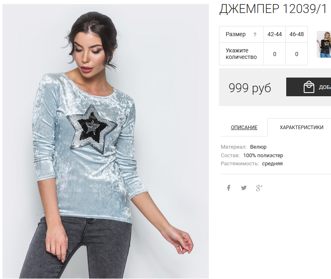This screenshot has width=331, height=279.
Task: Click the Google Plus share icon
Action: point(259,188)
